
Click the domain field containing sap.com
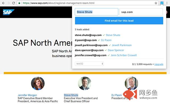click(141, 12)
